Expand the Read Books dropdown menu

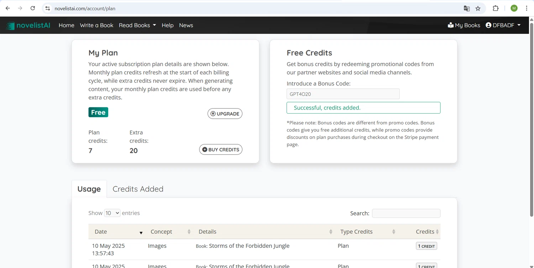pos(137,25)
